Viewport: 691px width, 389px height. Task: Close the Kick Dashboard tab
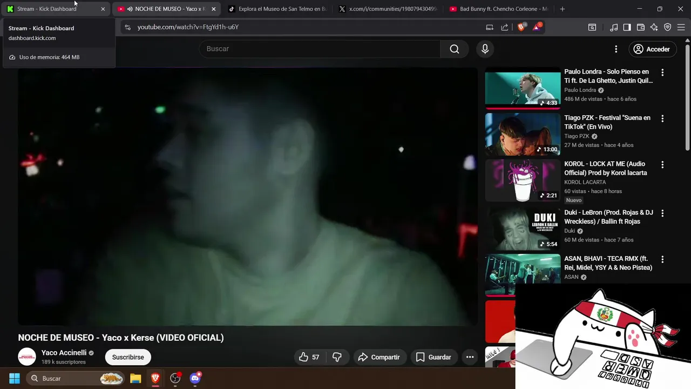click(x=103, y=9)
